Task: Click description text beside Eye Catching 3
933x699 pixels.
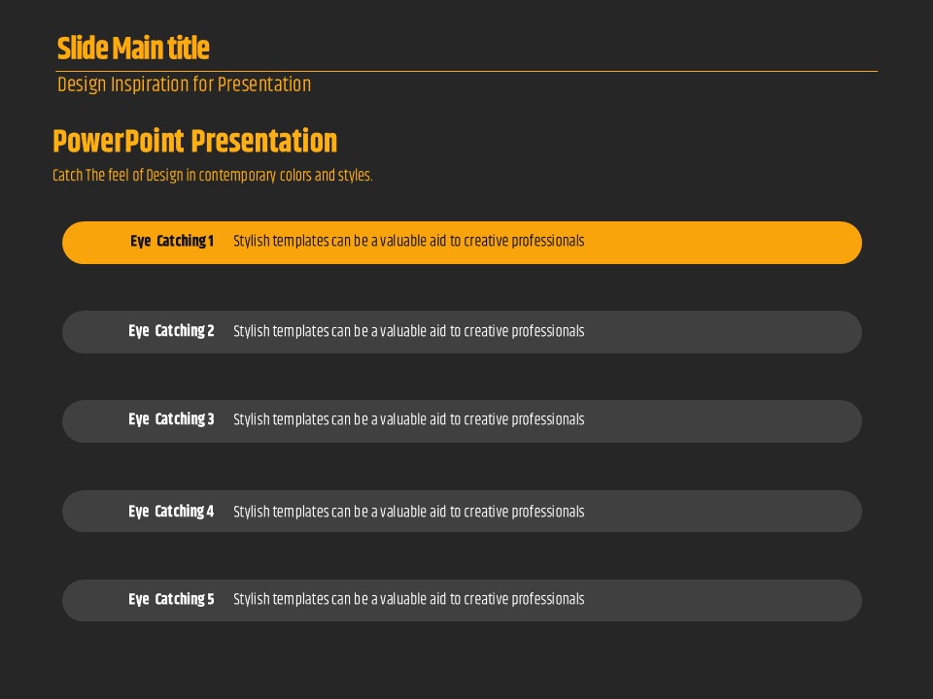Action: pyautogui.click(x=408, y=420)
